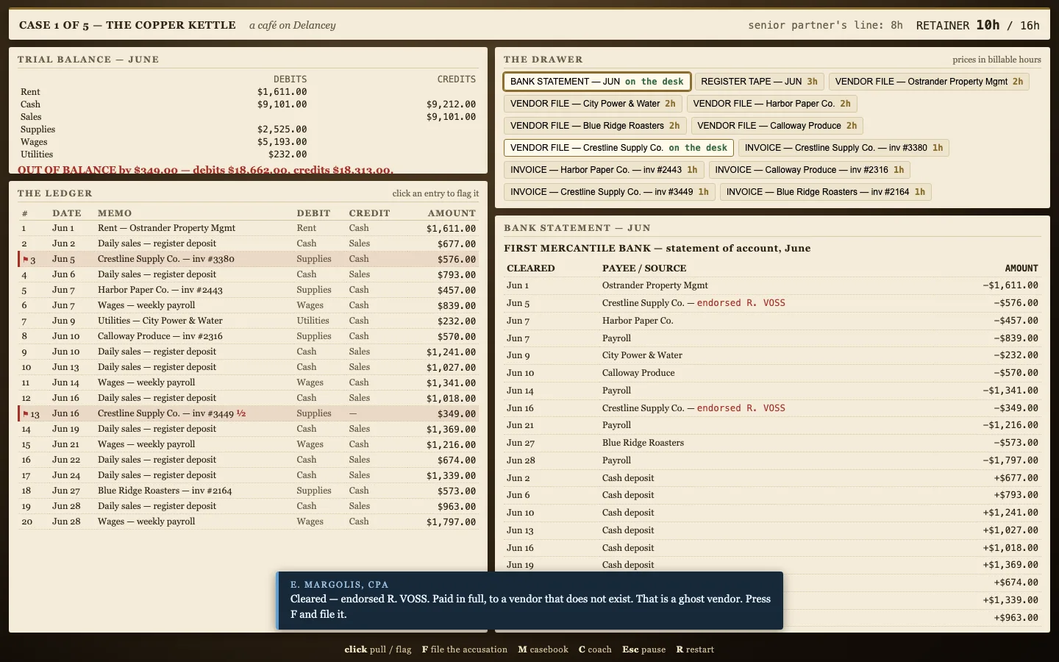
Task: Open the casebook via 'M casebook'
Action: 543,649
